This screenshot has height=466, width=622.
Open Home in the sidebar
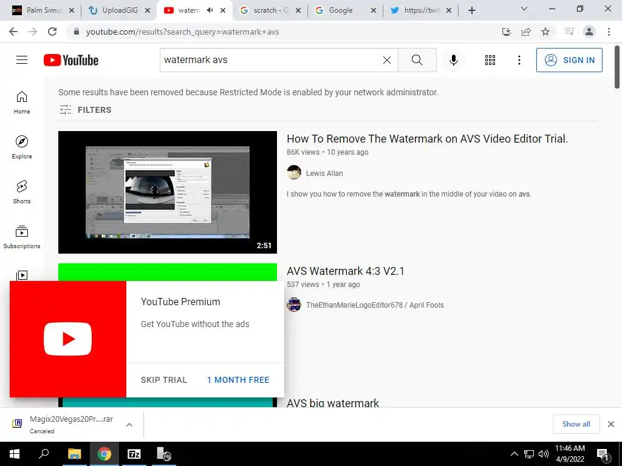pos(22,102)
